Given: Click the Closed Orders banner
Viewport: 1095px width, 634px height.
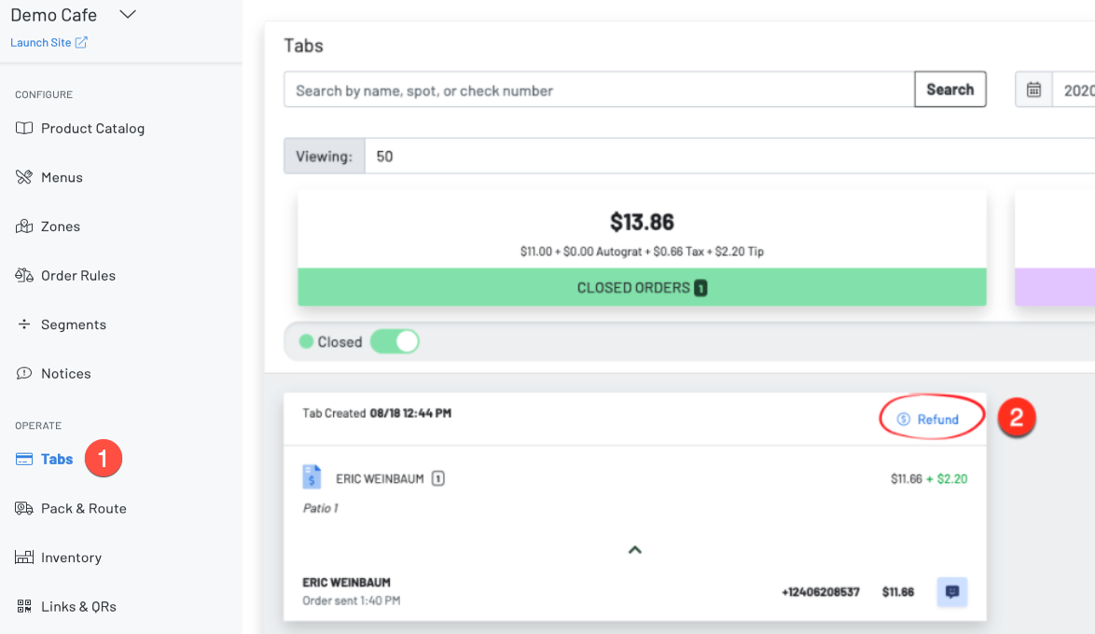Looking at the screenshot, I should coord(642,287).
